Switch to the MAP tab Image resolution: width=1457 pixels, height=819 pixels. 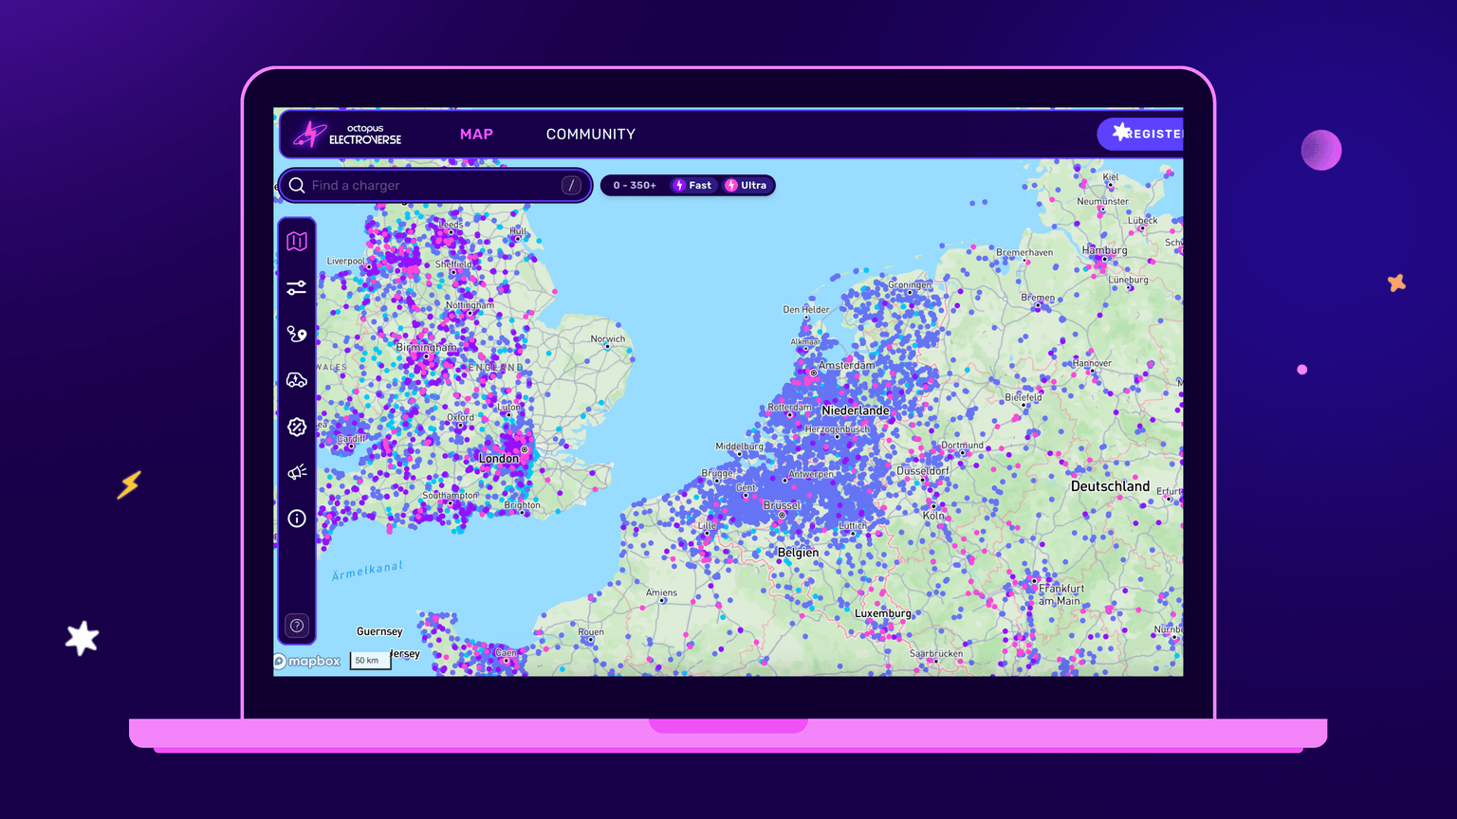(476, 134)
